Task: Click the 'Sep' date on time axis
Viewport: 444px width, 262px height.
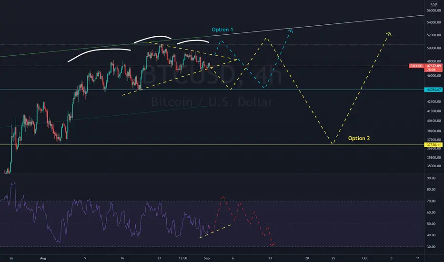Action: pos(207,258)
